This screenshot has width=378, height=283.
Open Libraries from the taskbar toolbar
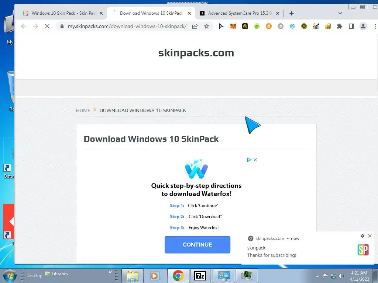(x=56, y=274)
